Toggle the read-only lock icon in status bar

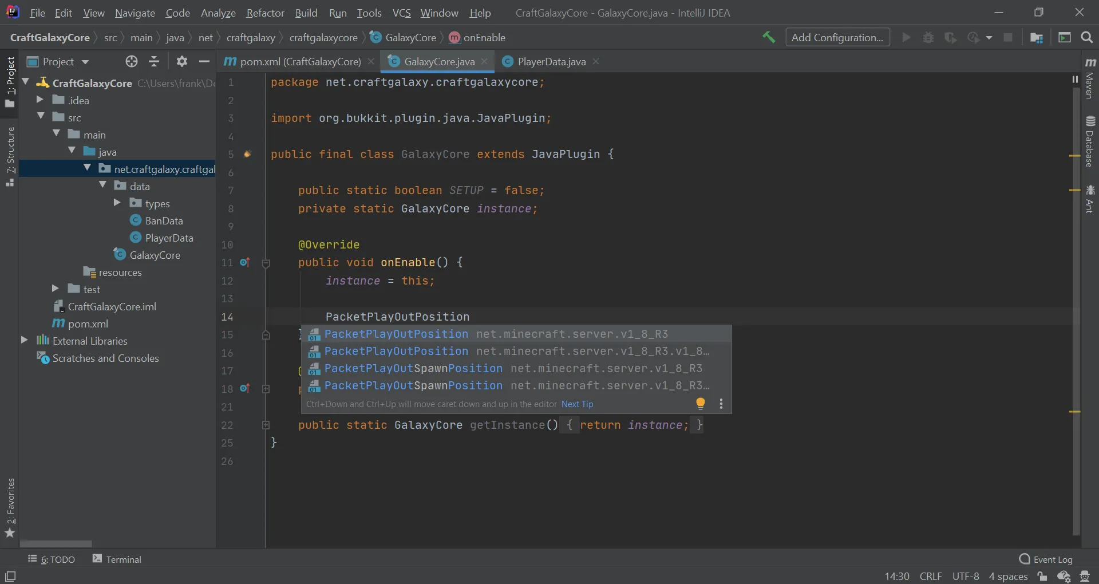click(1042, 577)
